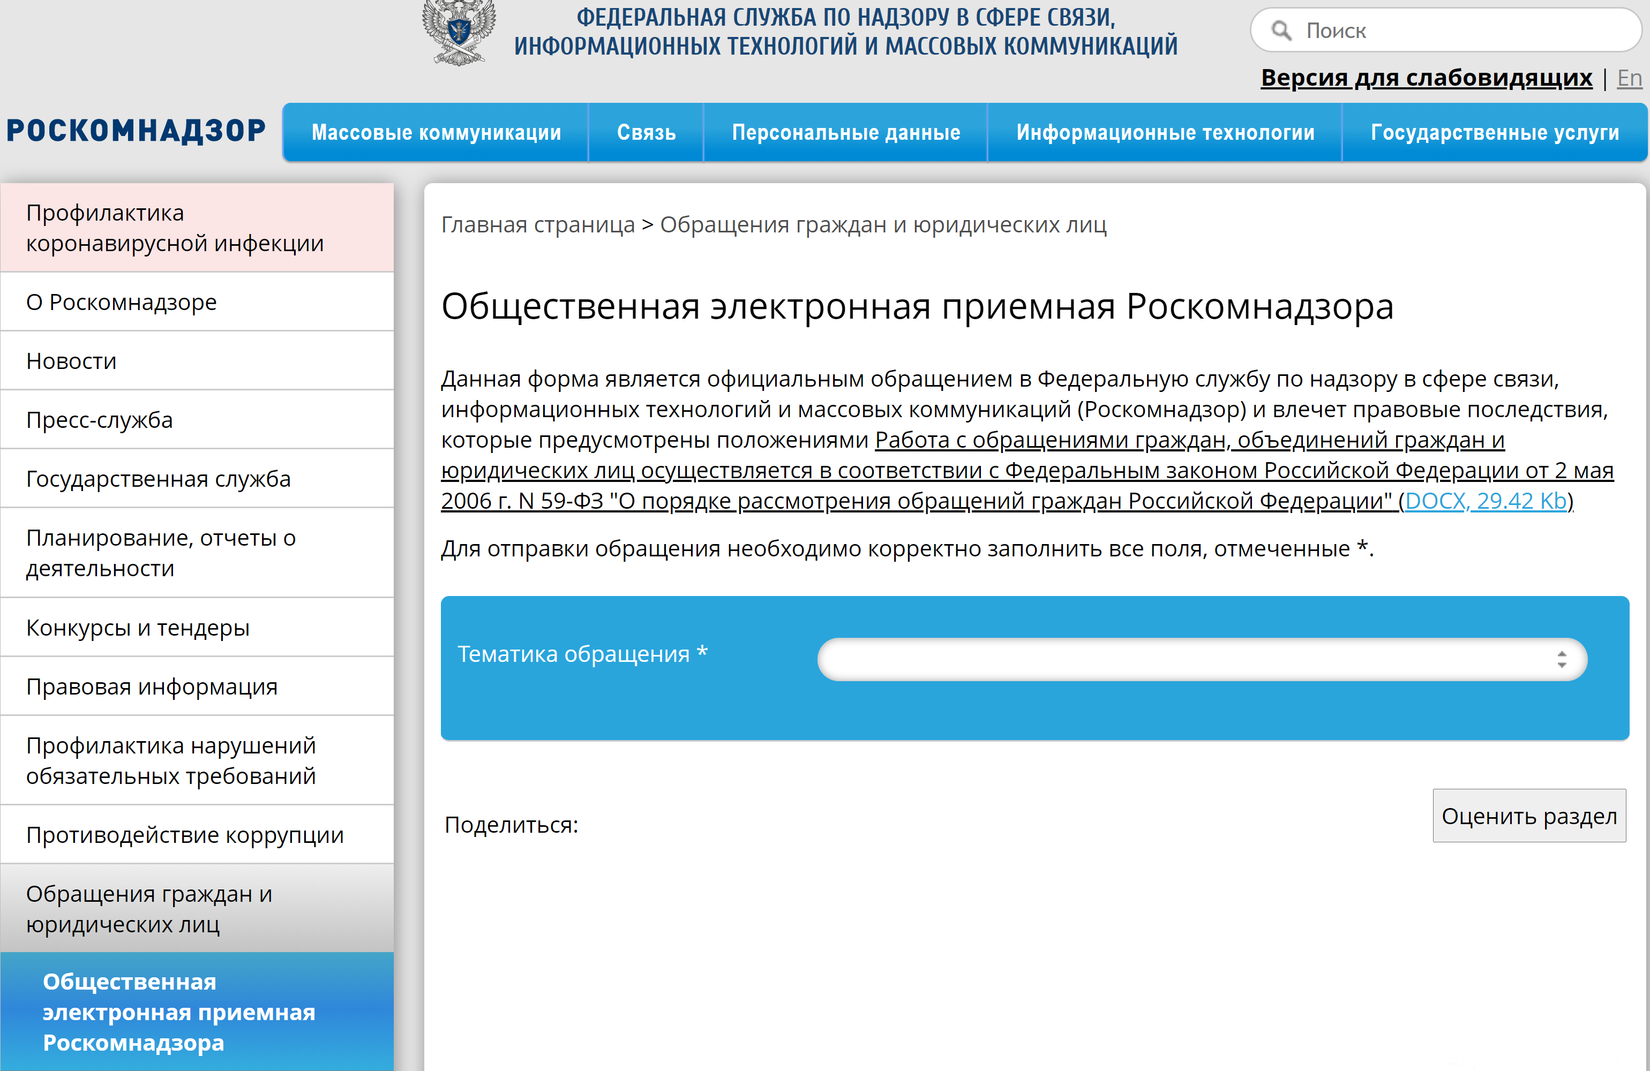
Task: Go to Главная страница breadcrumb
Action: pyautogui.click(x=538, y=224)
